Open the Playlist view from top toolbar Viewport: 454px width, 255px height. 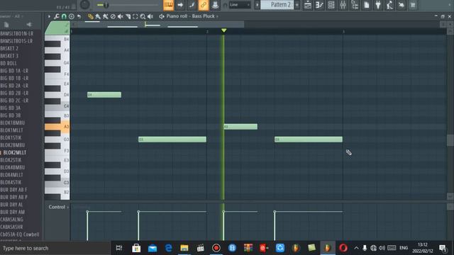(x=308, y=5)
